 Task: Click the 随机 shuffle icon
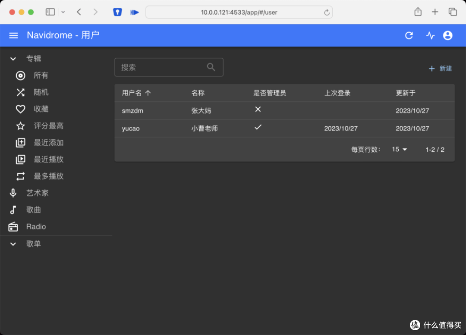click(x=21, y=92)
